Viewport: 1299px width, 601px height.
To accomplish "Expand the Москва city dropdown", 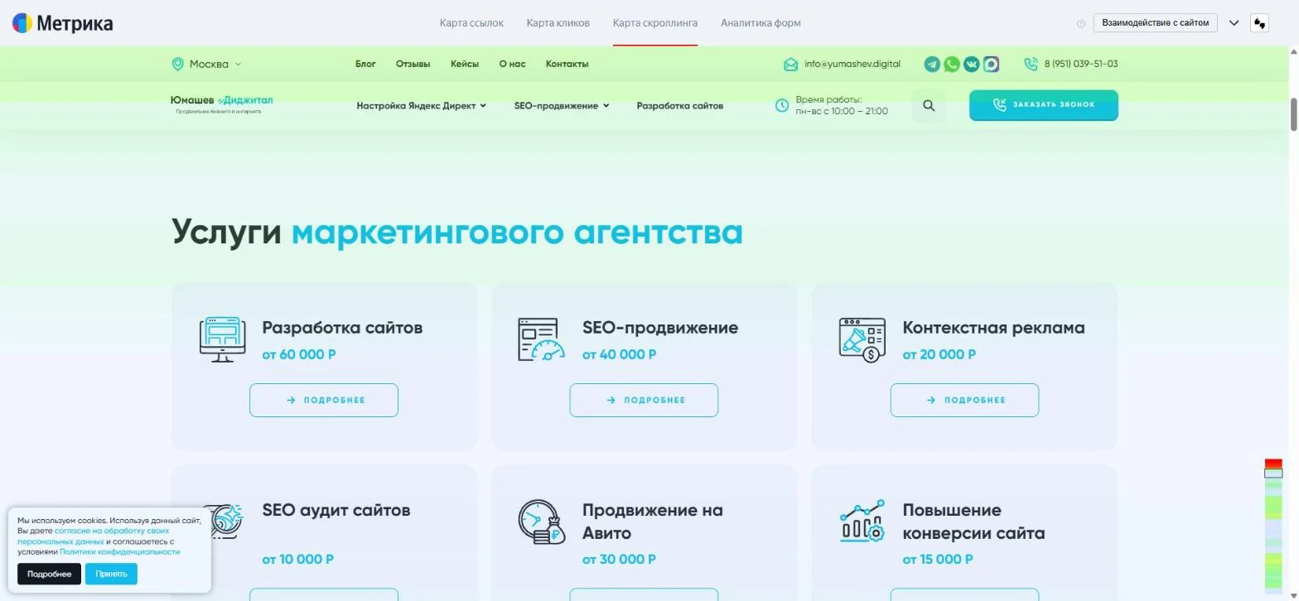I will coord(238,64).
